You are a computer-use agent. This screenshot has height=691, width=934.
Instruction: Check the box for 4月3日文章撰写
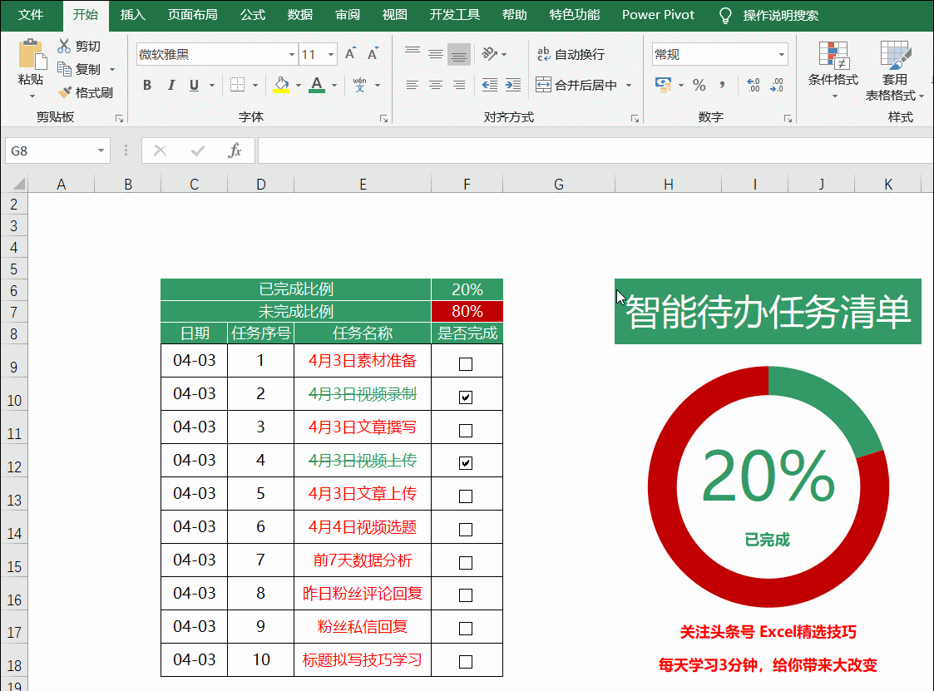[466, 431]
